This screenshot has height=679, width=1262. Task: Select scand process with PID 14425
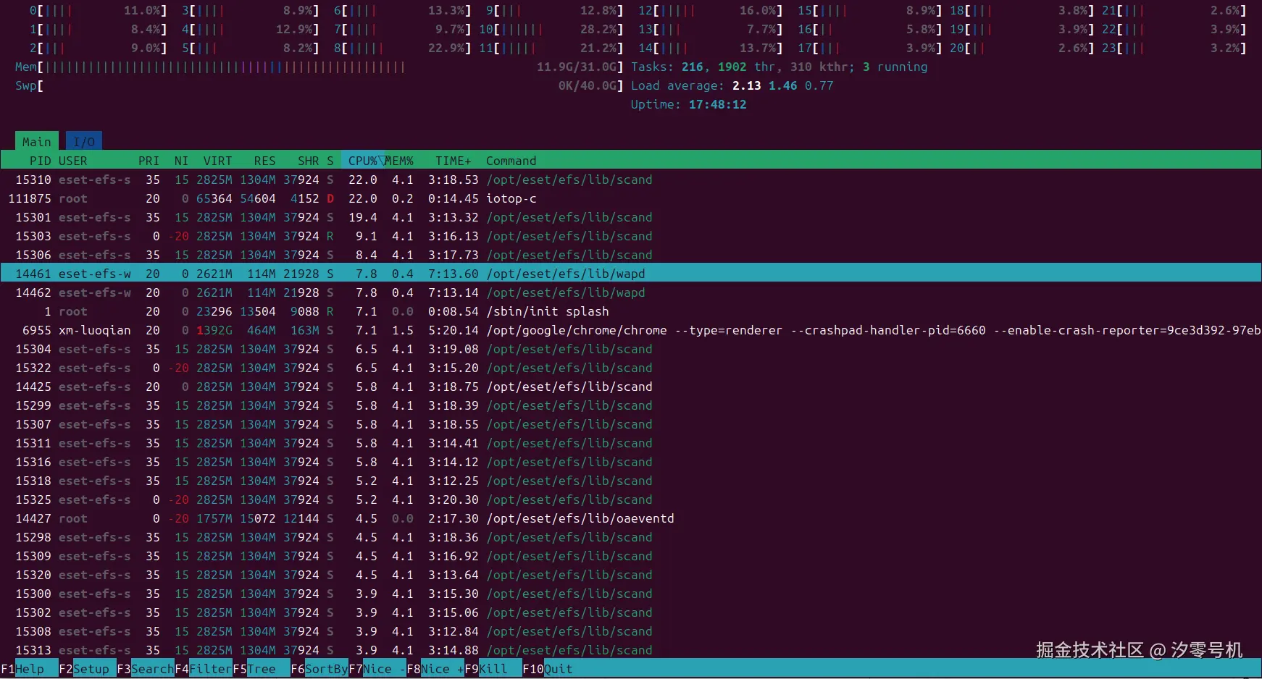[631, 387]
